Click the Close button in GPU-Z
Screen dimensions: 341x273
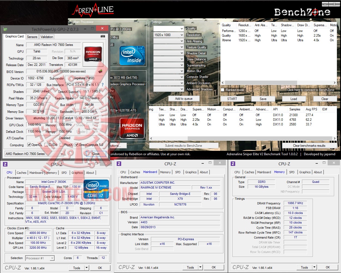[96, 154]
